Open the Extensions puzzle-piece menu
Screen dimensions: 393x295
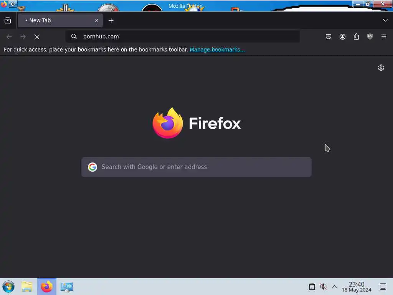tap(356, 36)
